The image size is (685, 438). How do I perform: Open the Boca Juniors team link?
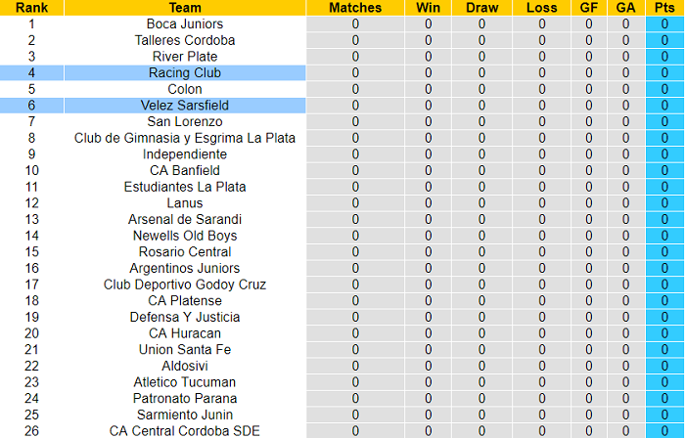185,23
